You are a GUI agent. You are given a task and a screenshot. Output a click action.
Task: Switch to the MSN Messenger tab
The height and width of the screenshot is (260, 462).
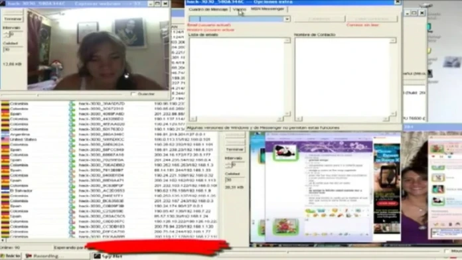click(x=268, y=9)
